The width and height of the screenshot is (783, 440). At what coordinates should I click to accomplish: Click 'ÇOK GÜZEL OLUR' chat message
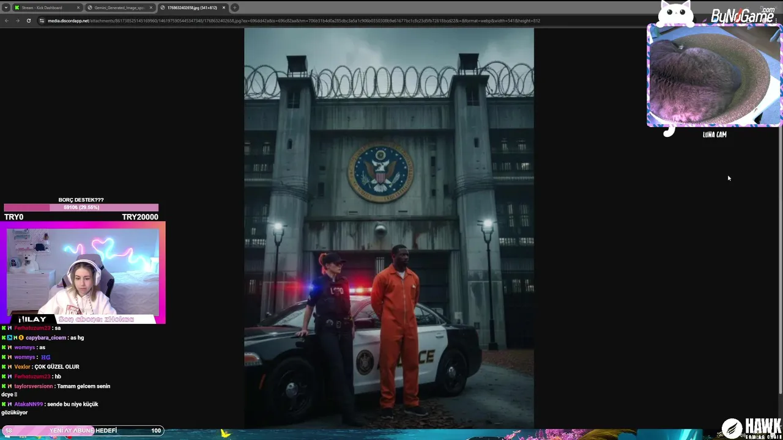click(57, 367)
